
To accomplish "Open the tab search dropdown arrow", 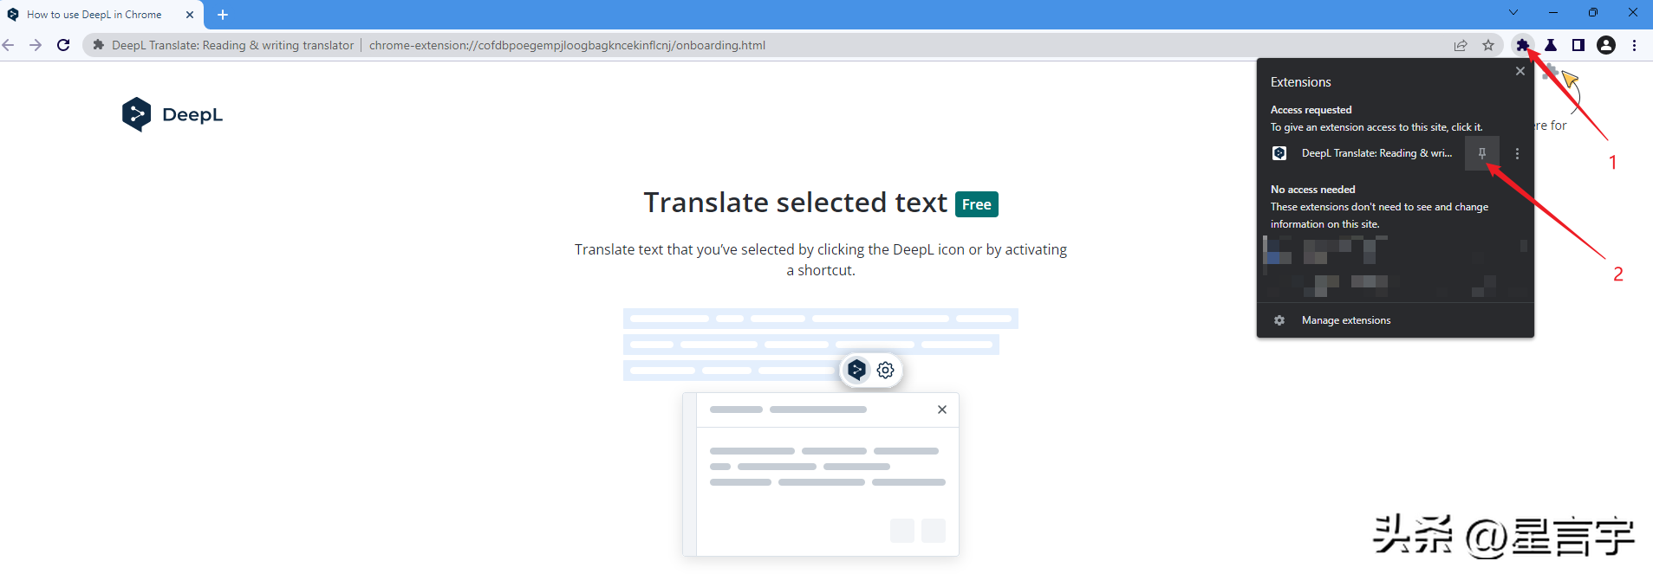I will [1513, 12].
